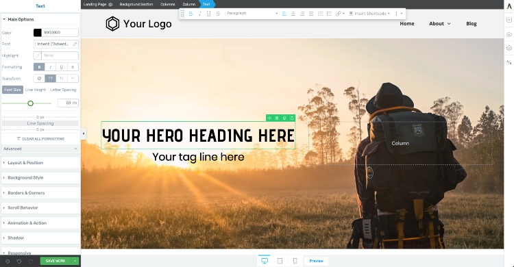Insert a bulleted list

[320, 14]
